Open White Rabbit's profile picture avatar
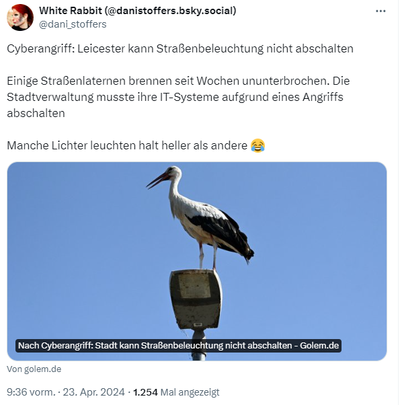400x405 pixels. coord(20,17)
